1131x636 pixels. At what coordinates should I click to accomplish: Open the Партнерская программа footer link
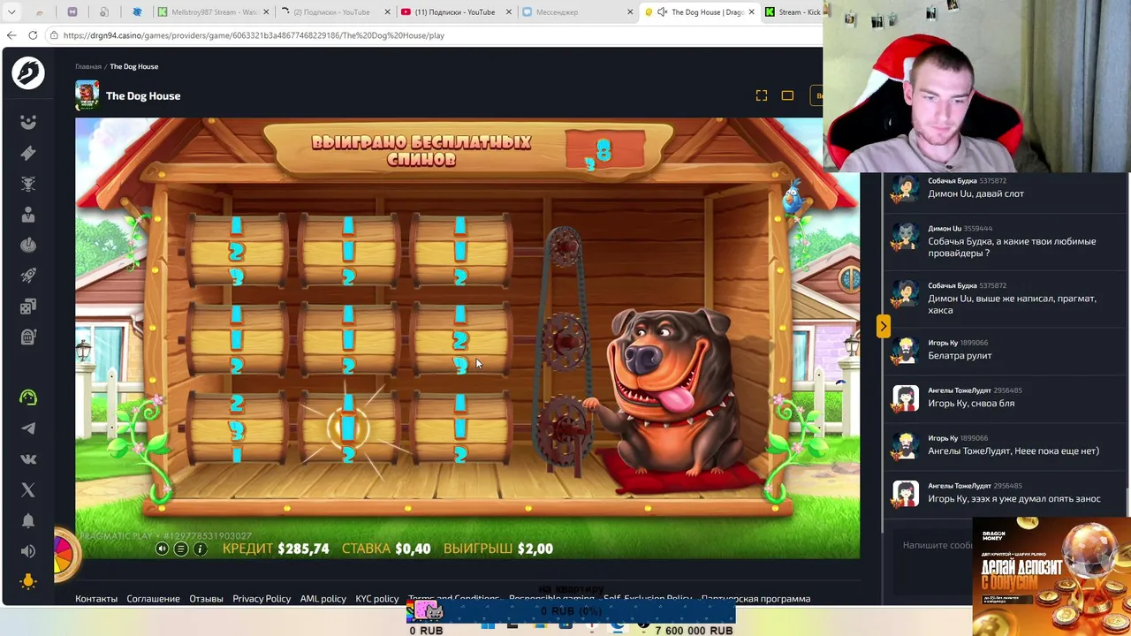(x=755, y=599)
